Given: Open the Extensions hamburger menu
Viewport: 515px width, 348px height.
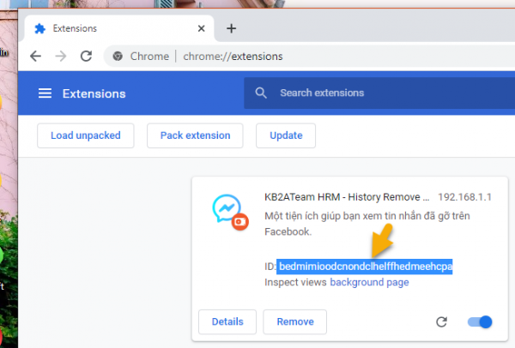Looking at the screenshot, I should coord(45,93).
